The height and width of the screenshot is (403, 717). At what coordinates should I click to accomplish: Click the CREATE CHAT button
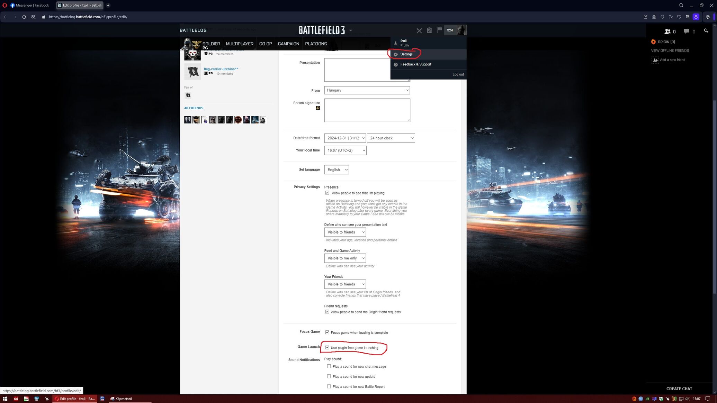pos(679,389)
